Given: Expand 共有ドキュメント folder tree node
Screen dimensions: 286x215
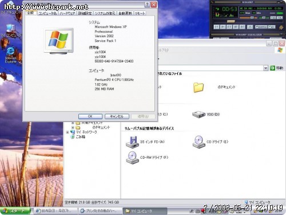Looking at the screenshot, I should coord(73,123).
